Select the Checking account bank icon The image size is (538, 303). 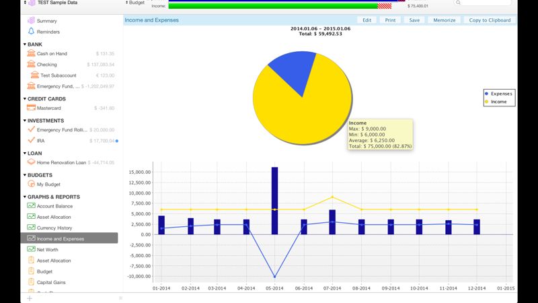[x=31, y=64]
